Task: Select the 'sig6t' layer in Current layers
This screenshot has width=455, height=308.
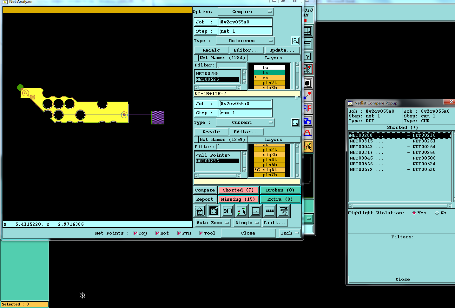Action: coord(269,170)
